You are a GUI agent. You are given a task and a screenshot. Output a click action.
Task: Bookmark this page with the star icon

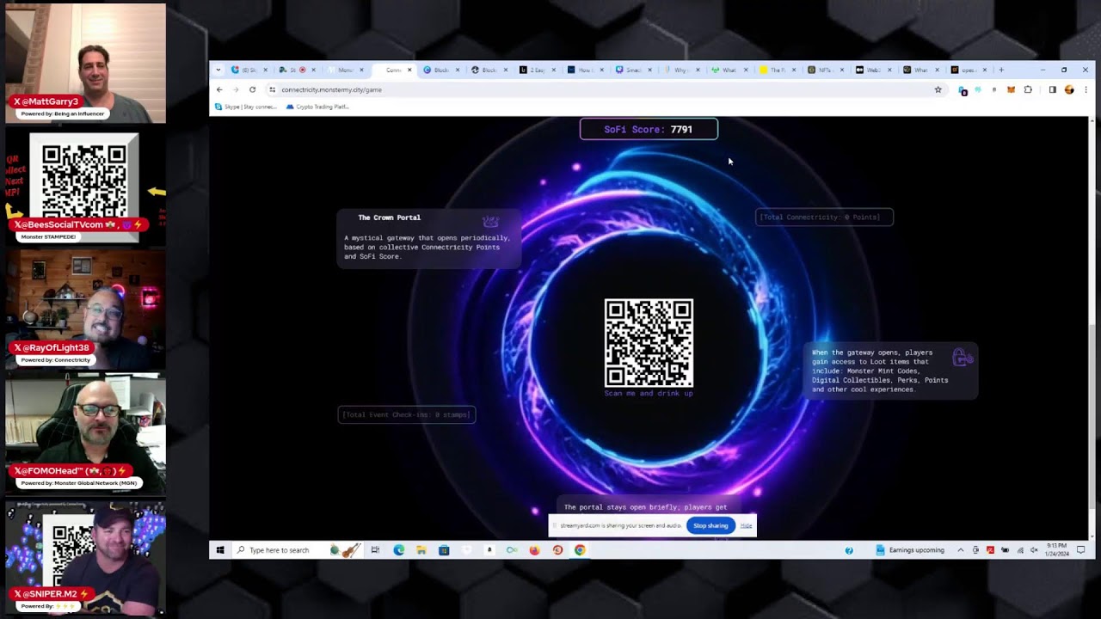(938, 89)
